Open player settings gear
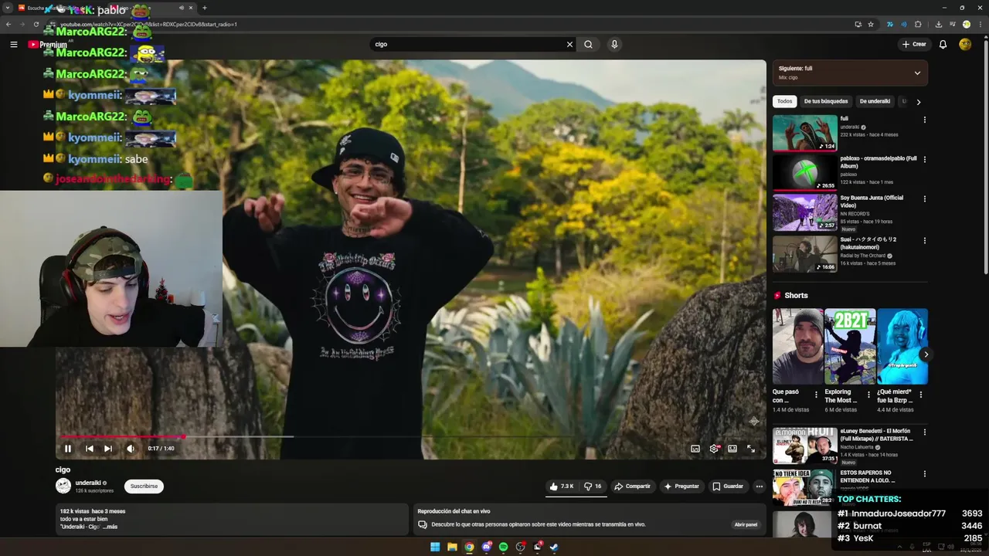This screenshot has height=556, width=989. pos(714,449)
